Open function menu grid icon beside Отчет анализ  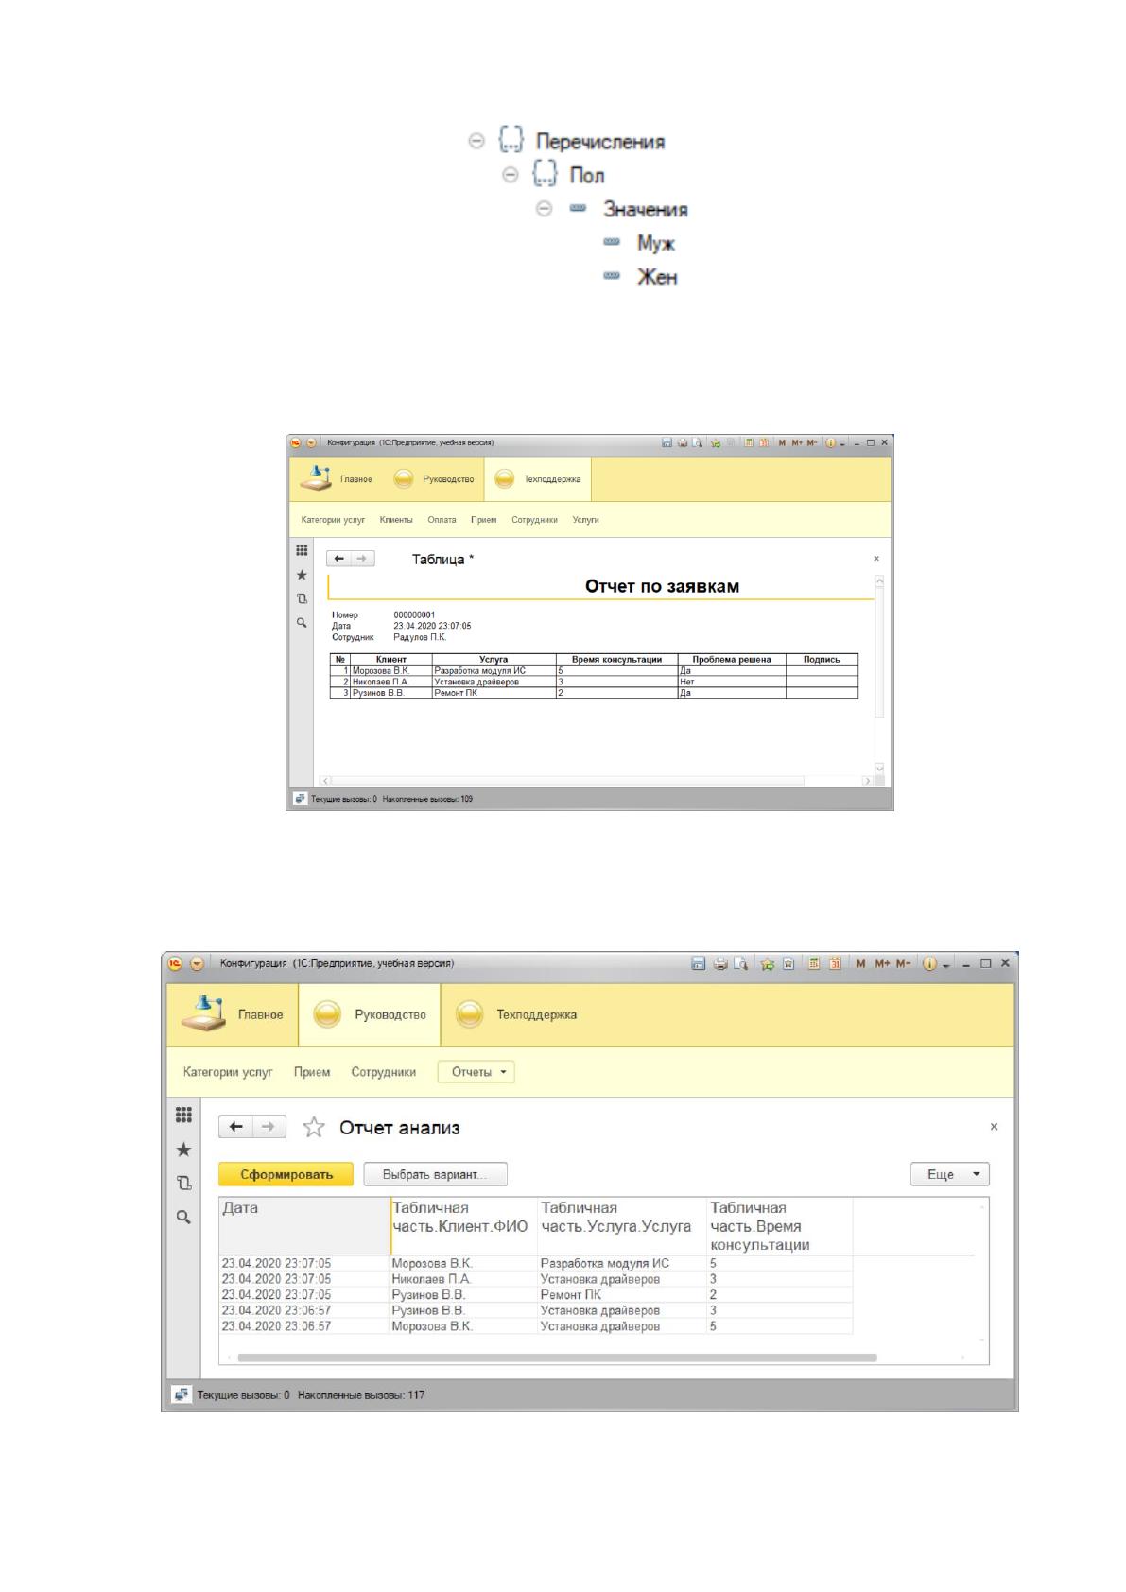(x=183, y=1115)
